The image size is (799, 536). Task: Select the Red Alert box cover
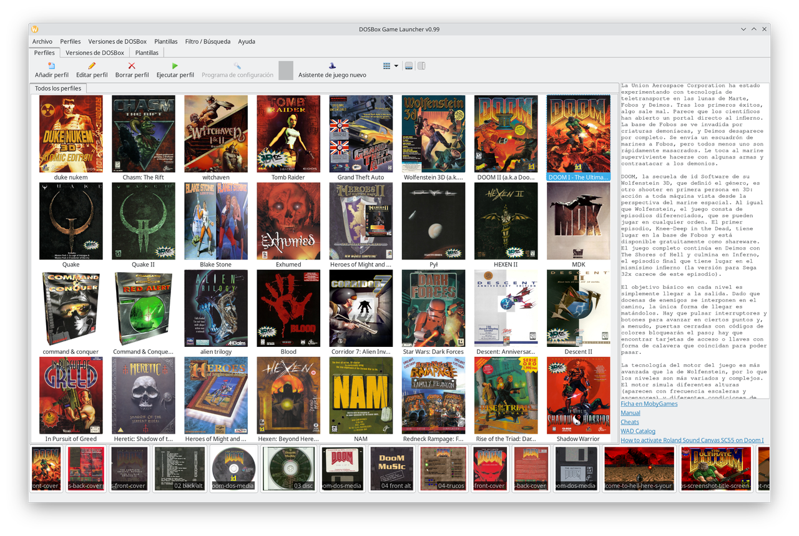point(144,308)
